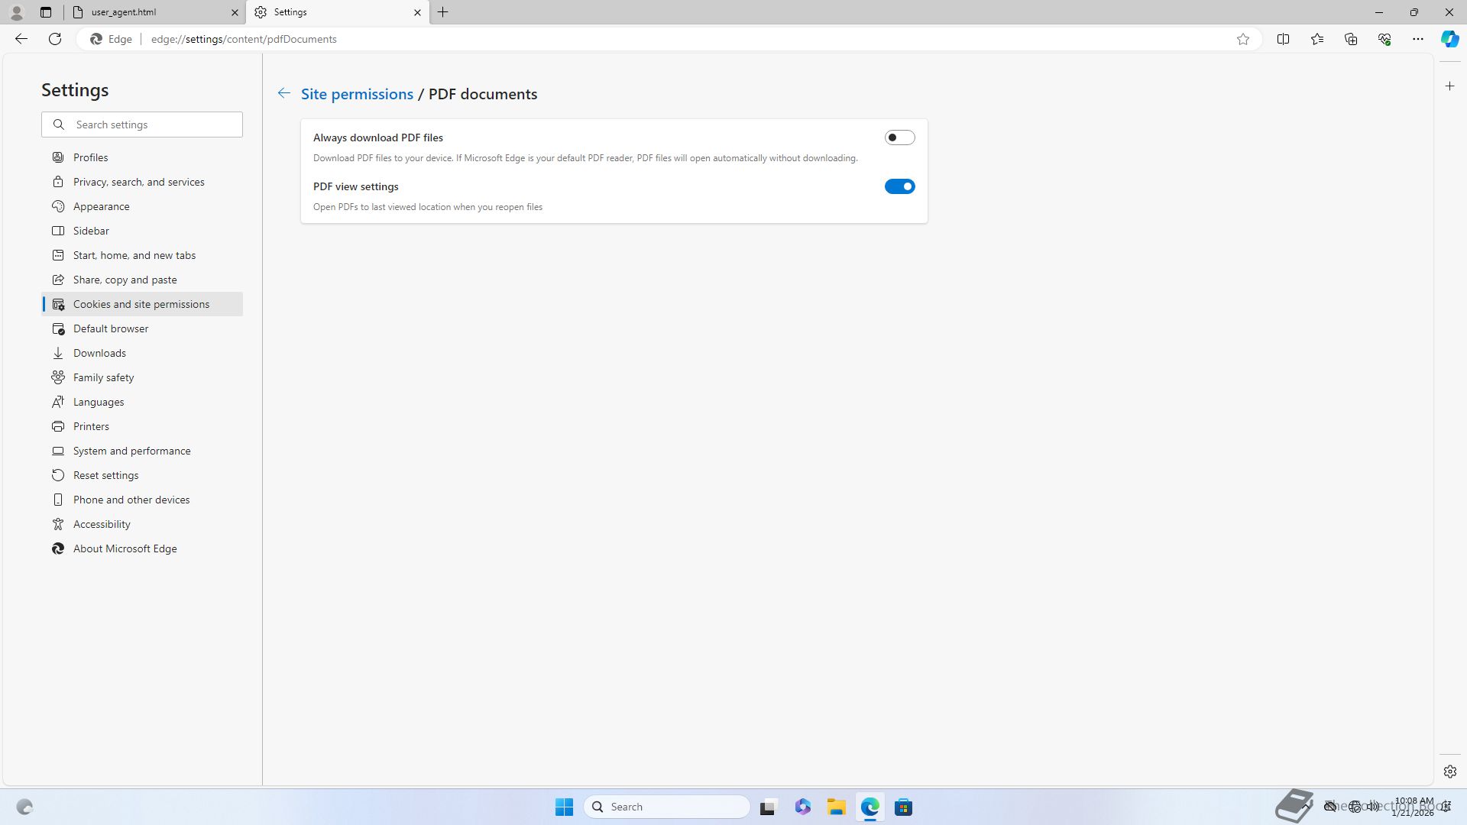This screenshot has height=825, width=1467.
Task: Open tab actions menu icon
Action: point(46,12)
